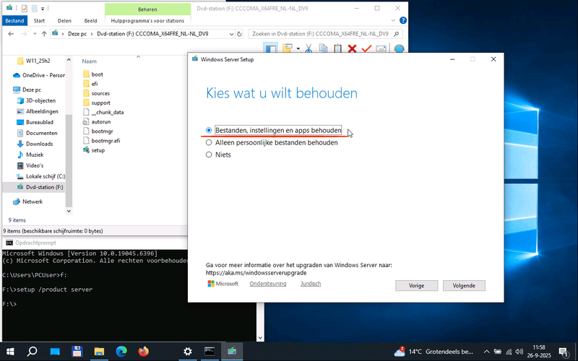578x361 pixels.
Task: Click the Microsoft logo in Setup
Action: pyautogui.click(x=223, y=284)
